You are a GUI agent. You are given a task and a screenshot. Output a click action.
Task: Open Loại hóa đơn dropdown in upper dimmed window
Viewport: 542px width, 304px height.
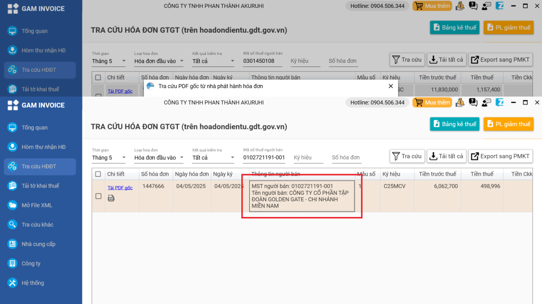point(159,61)
